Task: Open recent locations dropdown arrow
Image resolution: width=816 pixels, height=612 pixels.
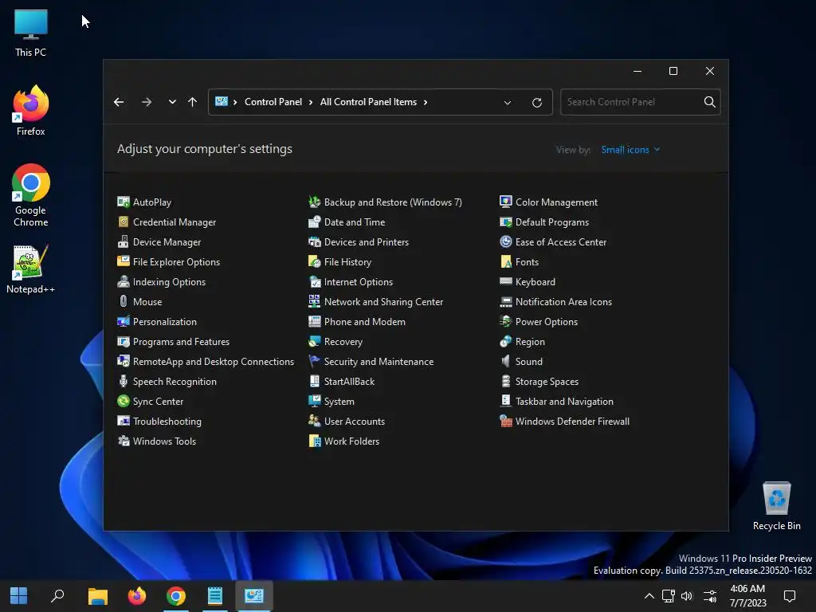Action: coord(172,102)
